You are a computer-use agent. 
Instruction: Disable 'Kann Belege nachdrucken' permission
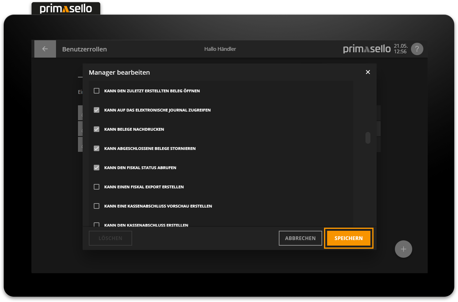pyautogui.click(x=97, y=129)
